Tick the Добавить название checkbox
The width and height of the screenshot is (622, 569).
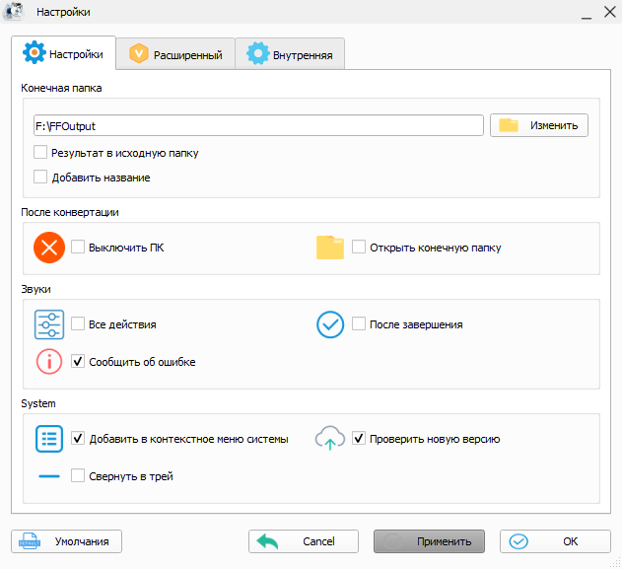(x=40, y=177)
